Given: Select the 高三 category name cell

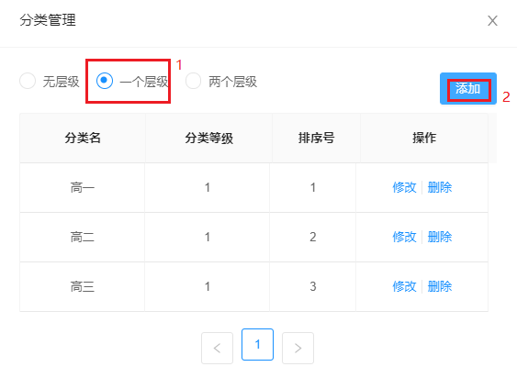Looking at the screenshot, I should point(82,286).
